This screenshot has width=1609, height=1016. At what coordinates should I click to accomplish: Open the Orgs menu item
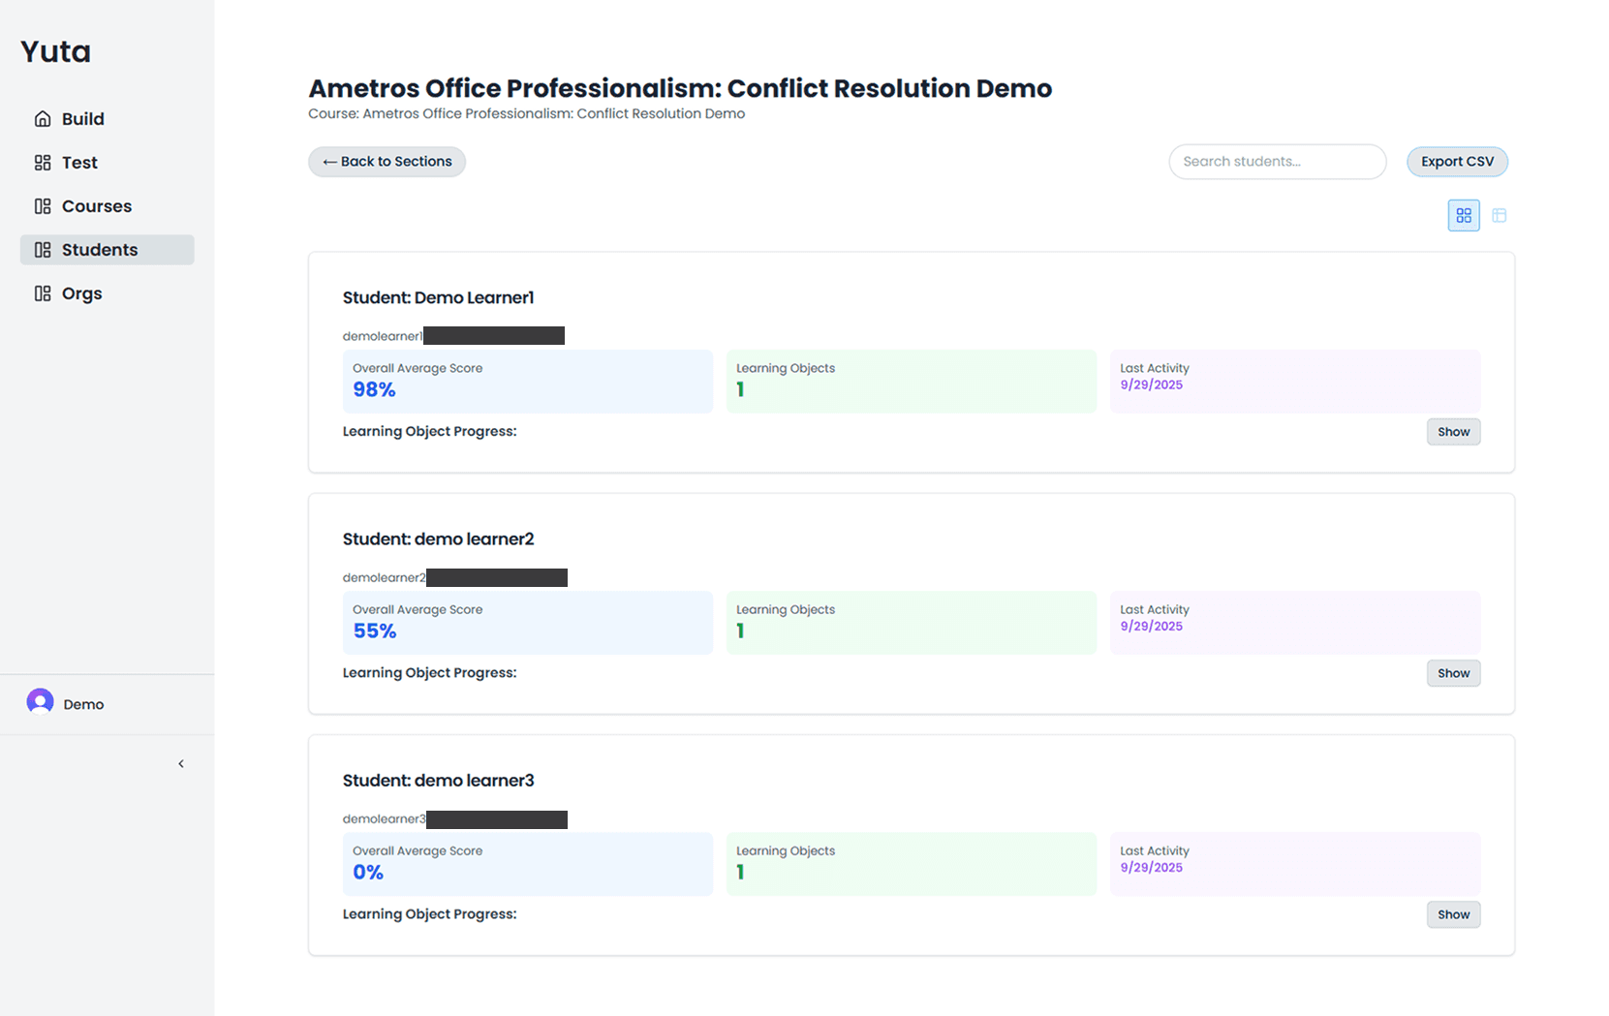(82, 293)
